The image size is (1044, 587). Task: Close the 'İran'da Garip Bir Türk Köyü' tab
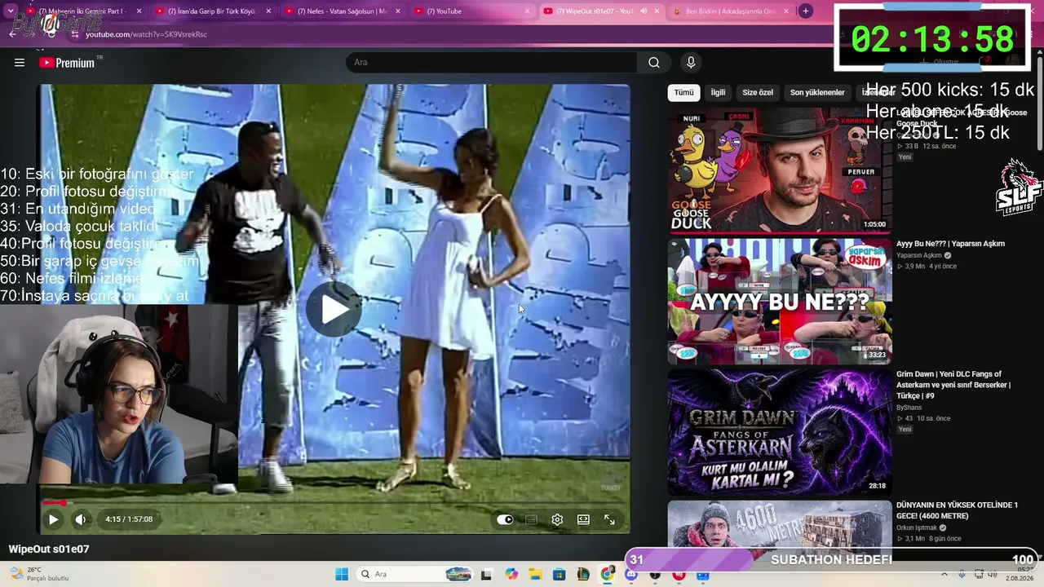pyautogui.click(x=269, y=11)
